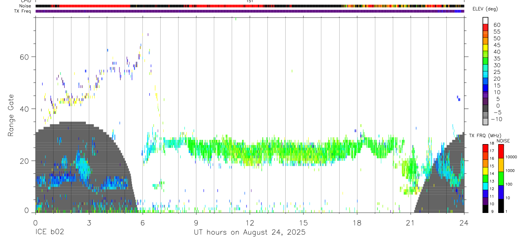Click the red 10000 noise legend swatch
Image resolution: width=522 pixels, height=241 pixels.
click(x=501, y=151)
